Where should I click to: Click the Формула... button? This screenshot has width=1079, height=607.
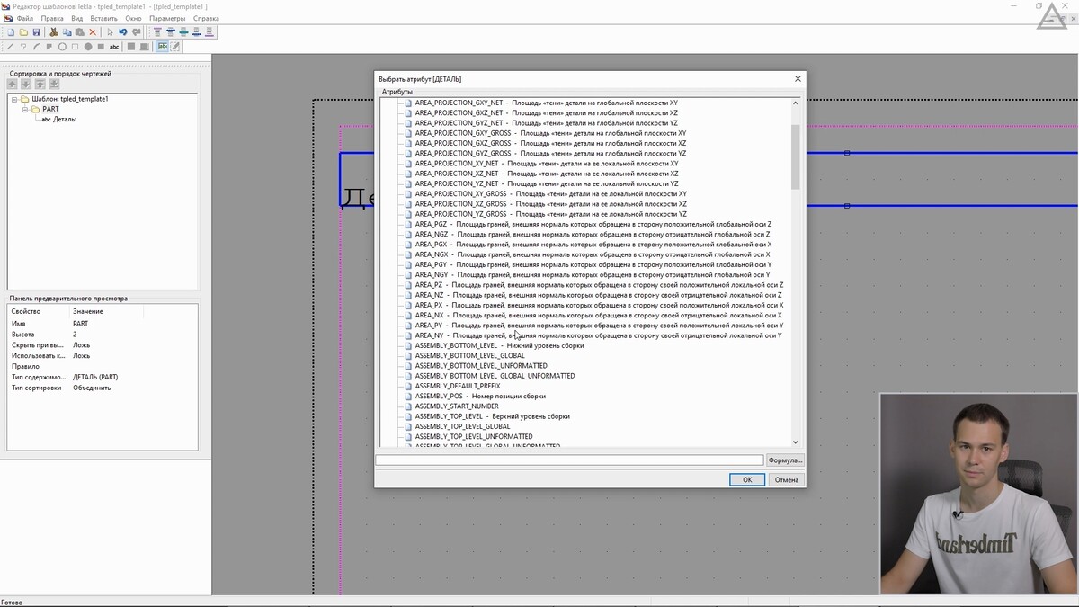click(x=784, y=460)
